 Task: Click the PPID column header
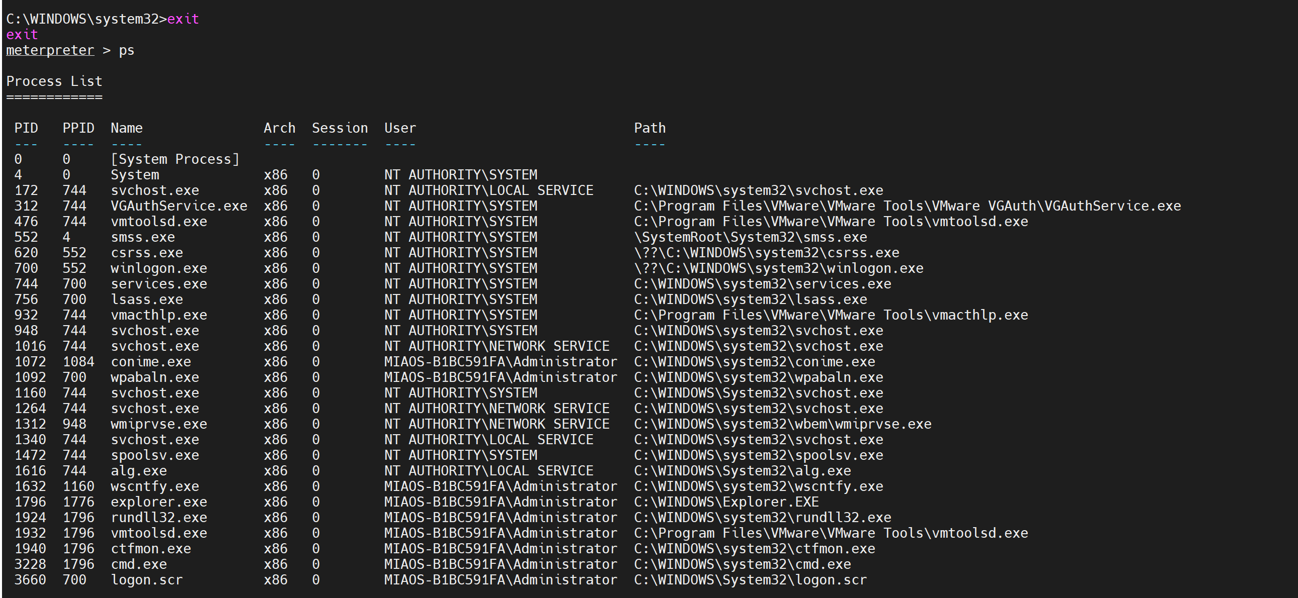(x=78, y=128)
